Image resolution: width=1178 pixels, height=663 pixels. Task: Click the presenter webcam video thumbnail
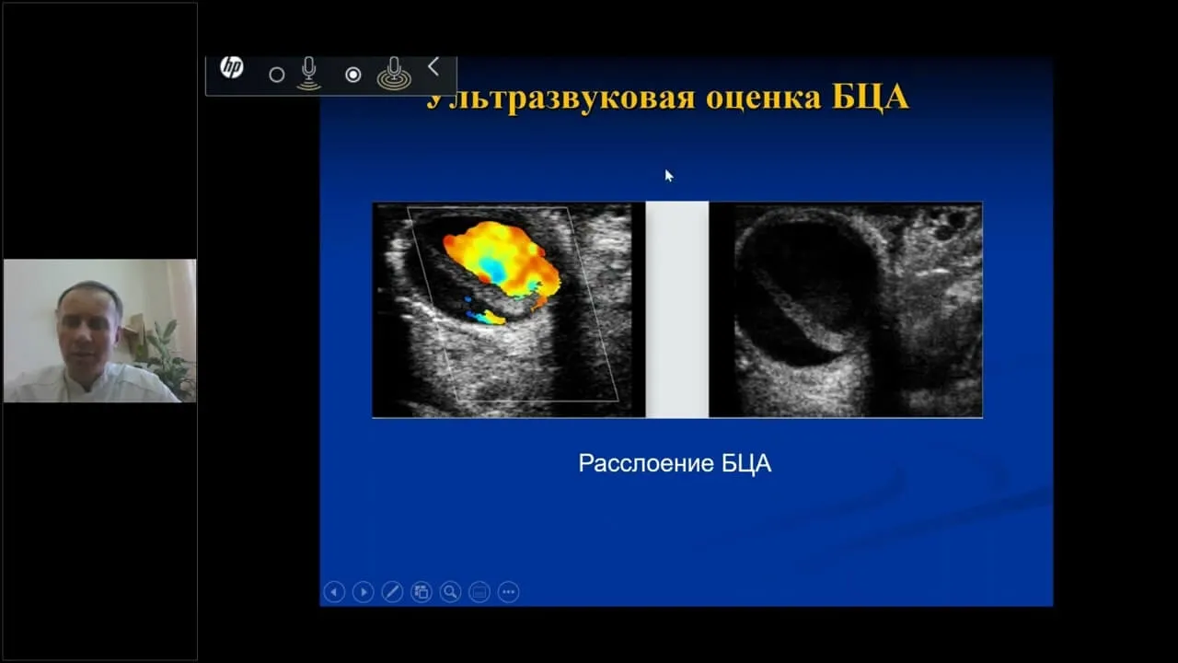coord(99,331)
